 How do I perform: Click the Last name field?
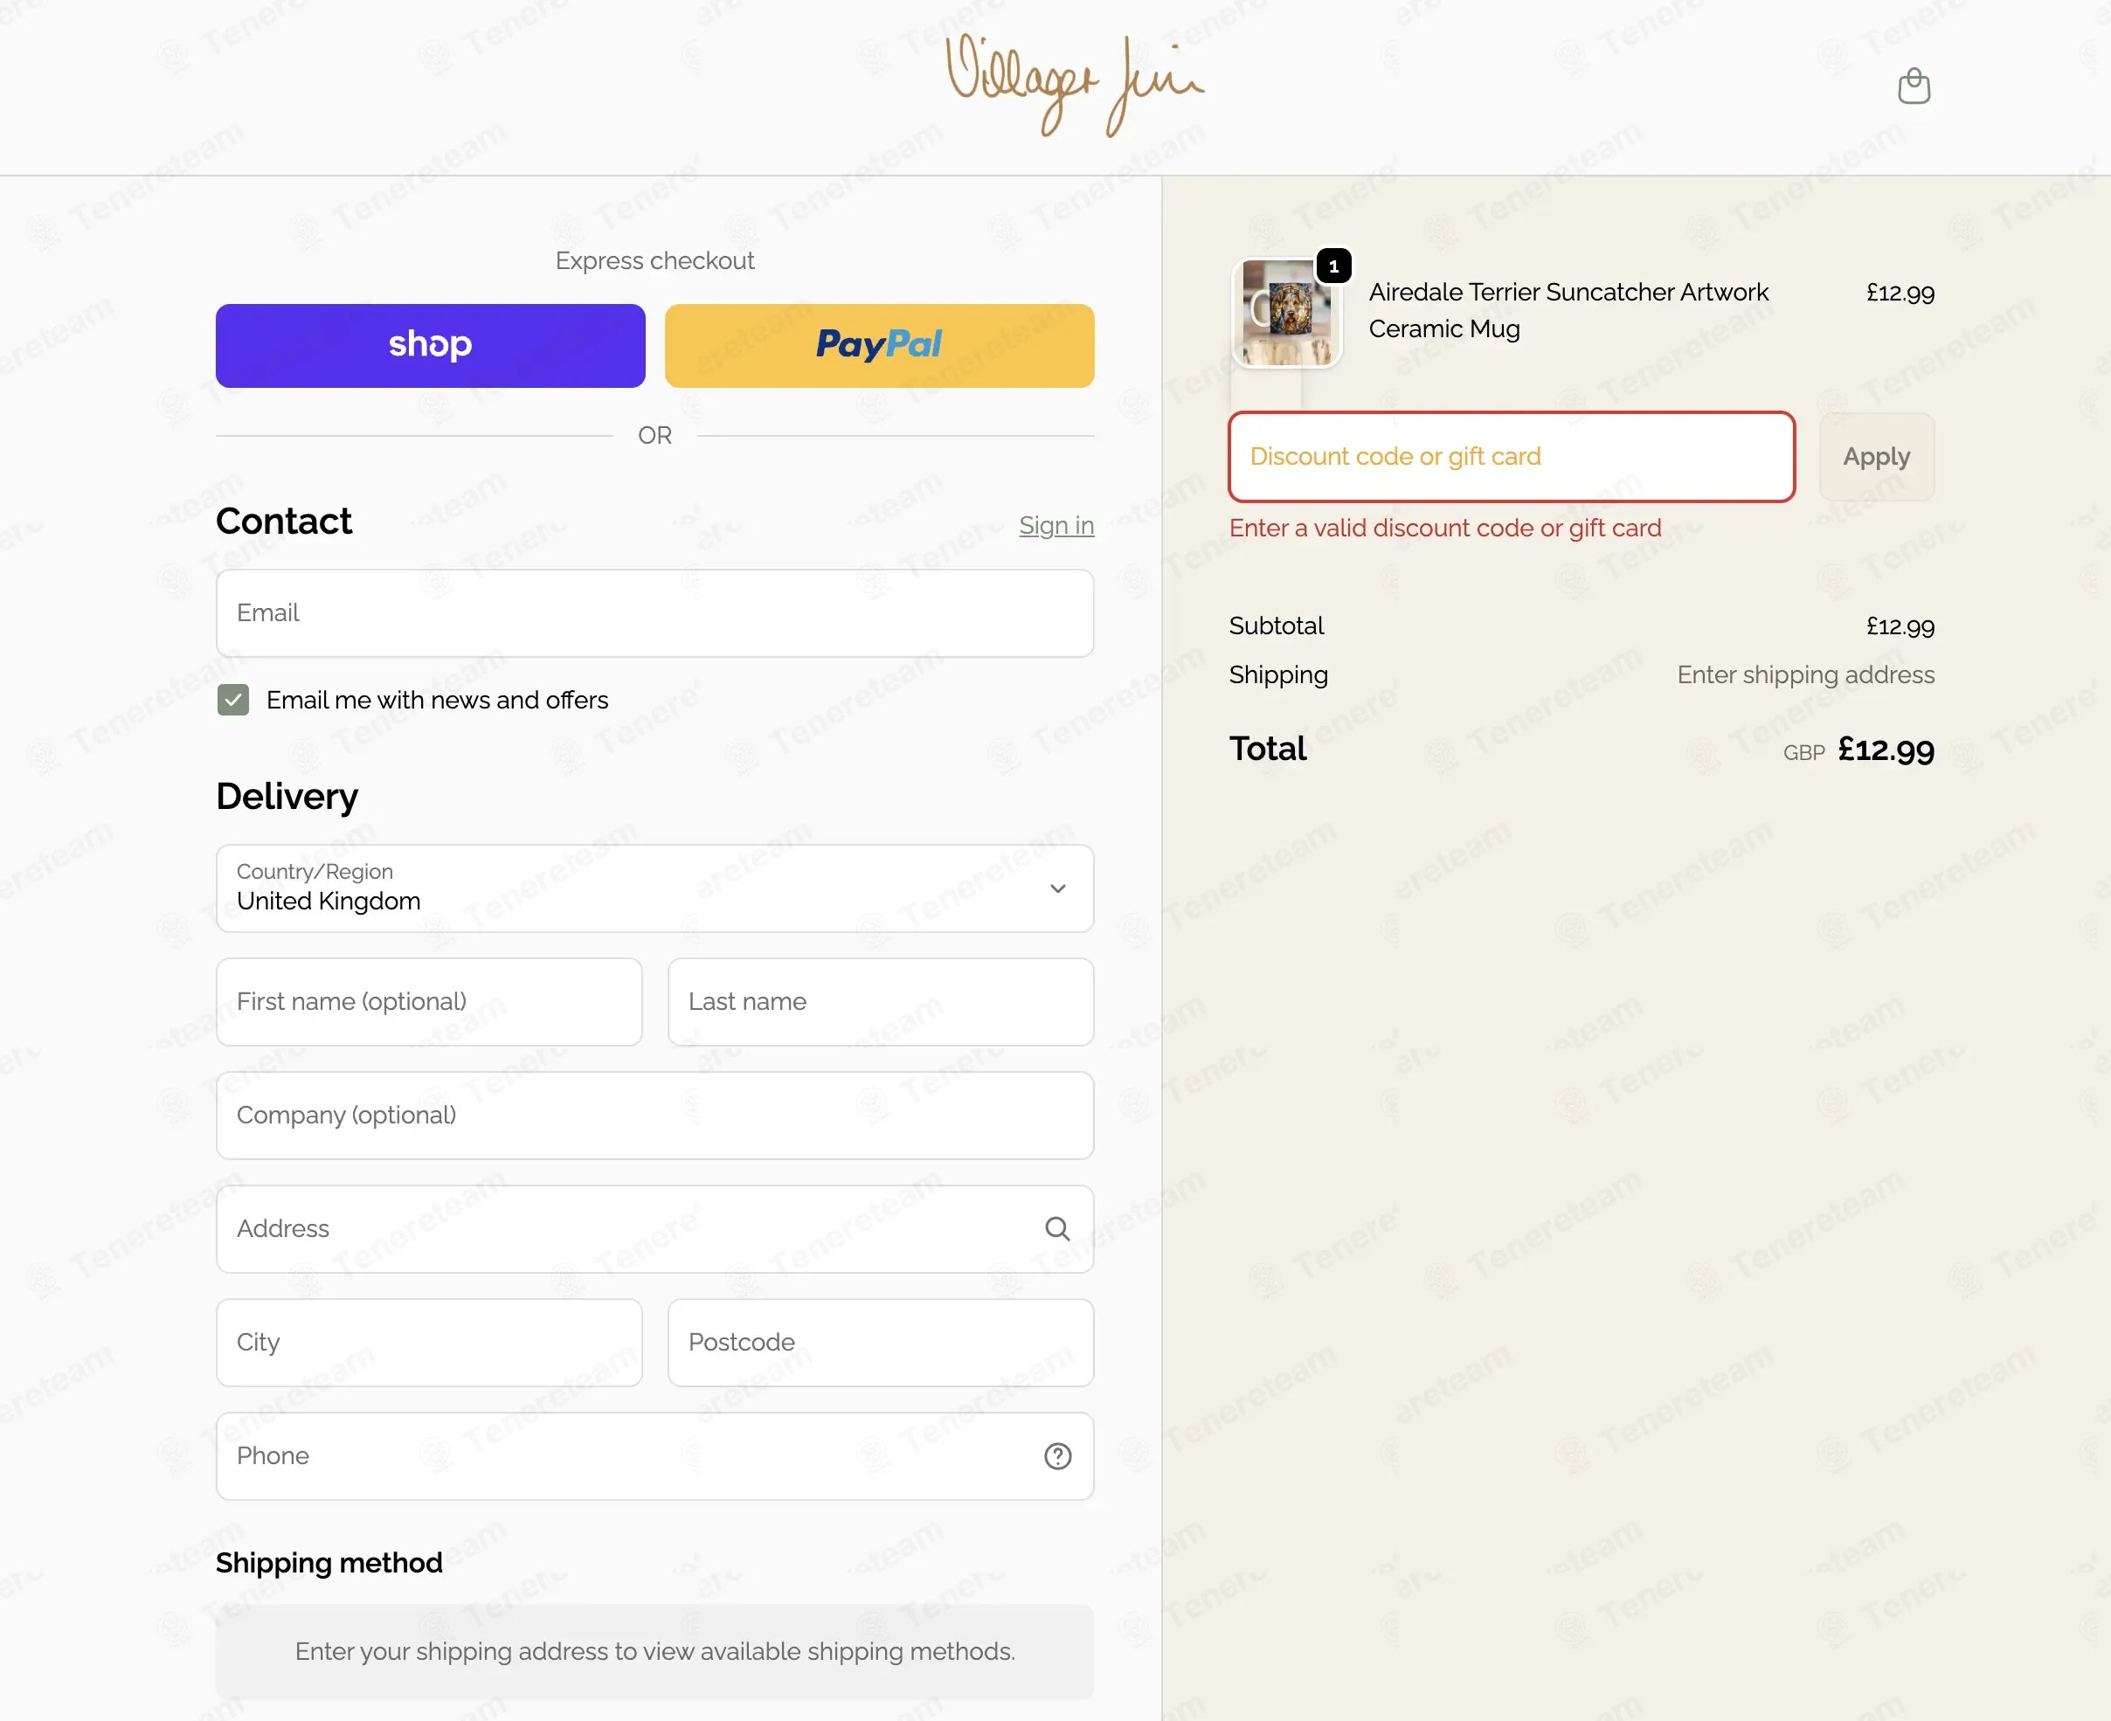pyautogui.click(x=881, y=1001)
